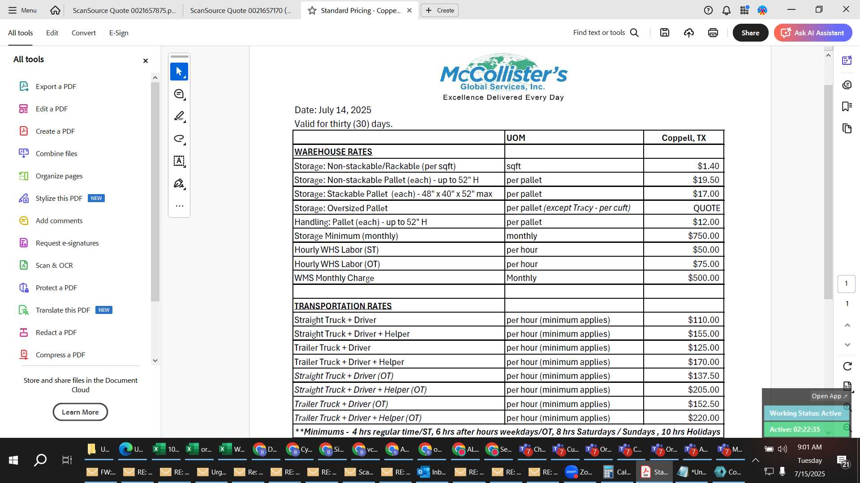Open page thumbnails copy icon on right rail
The width and height of the screenshot is (860, 483).
point(847,128)
